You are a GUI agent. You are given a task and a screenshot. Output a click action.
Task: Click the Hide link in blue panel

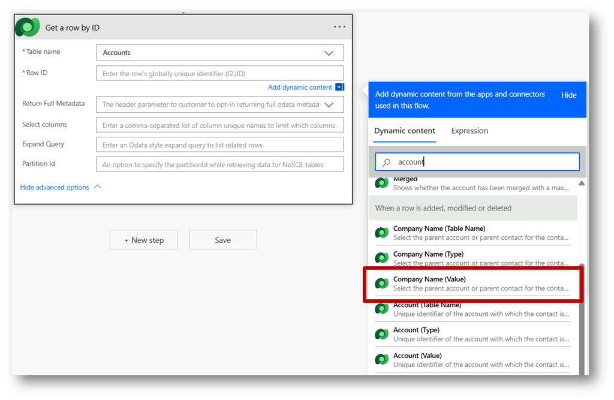click(568, 95)
